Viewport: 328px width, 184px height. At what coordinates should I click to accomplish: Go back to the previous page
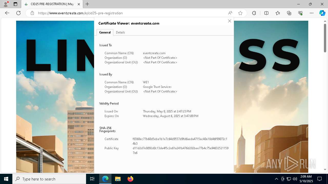click(7, 13)
